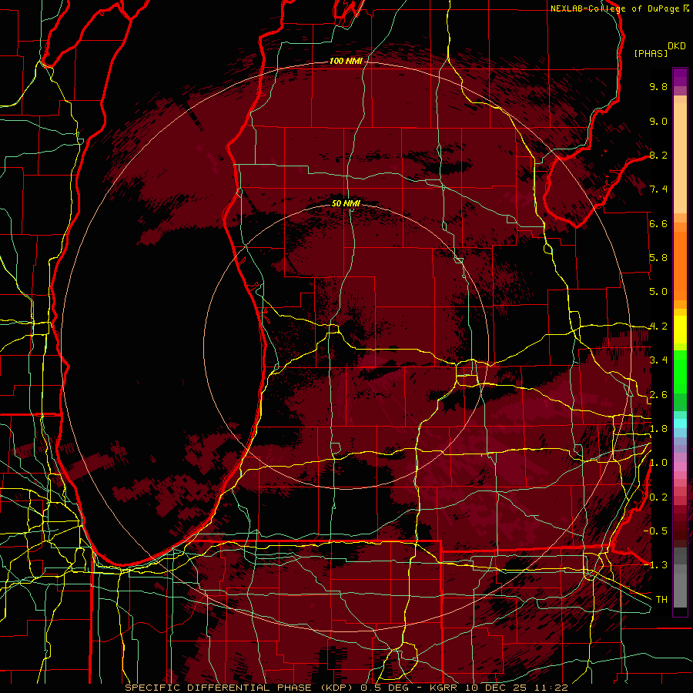Select the 7.4 scale label
This screenshot has height=693, width=693.
[x=658, y=189]
